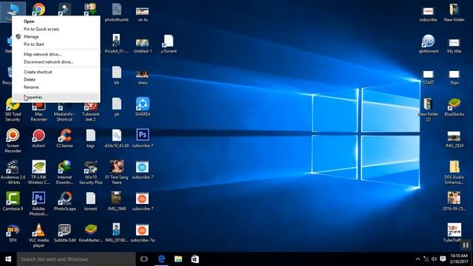The width and height of the screenshot is (473, 266).
Task: Expand the hidden system tray icons
Action: click(418, 259)
